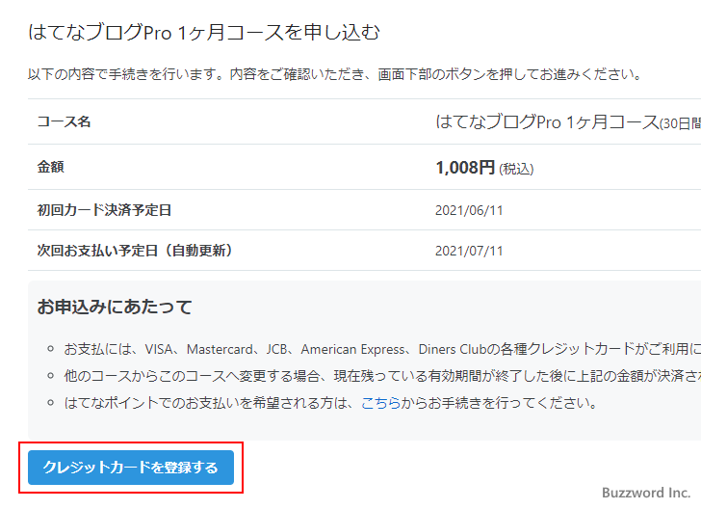The width and height of the screenshot is (701, 509).
Task: Open the こちら link for Hatena points payment
Action: 380,403
